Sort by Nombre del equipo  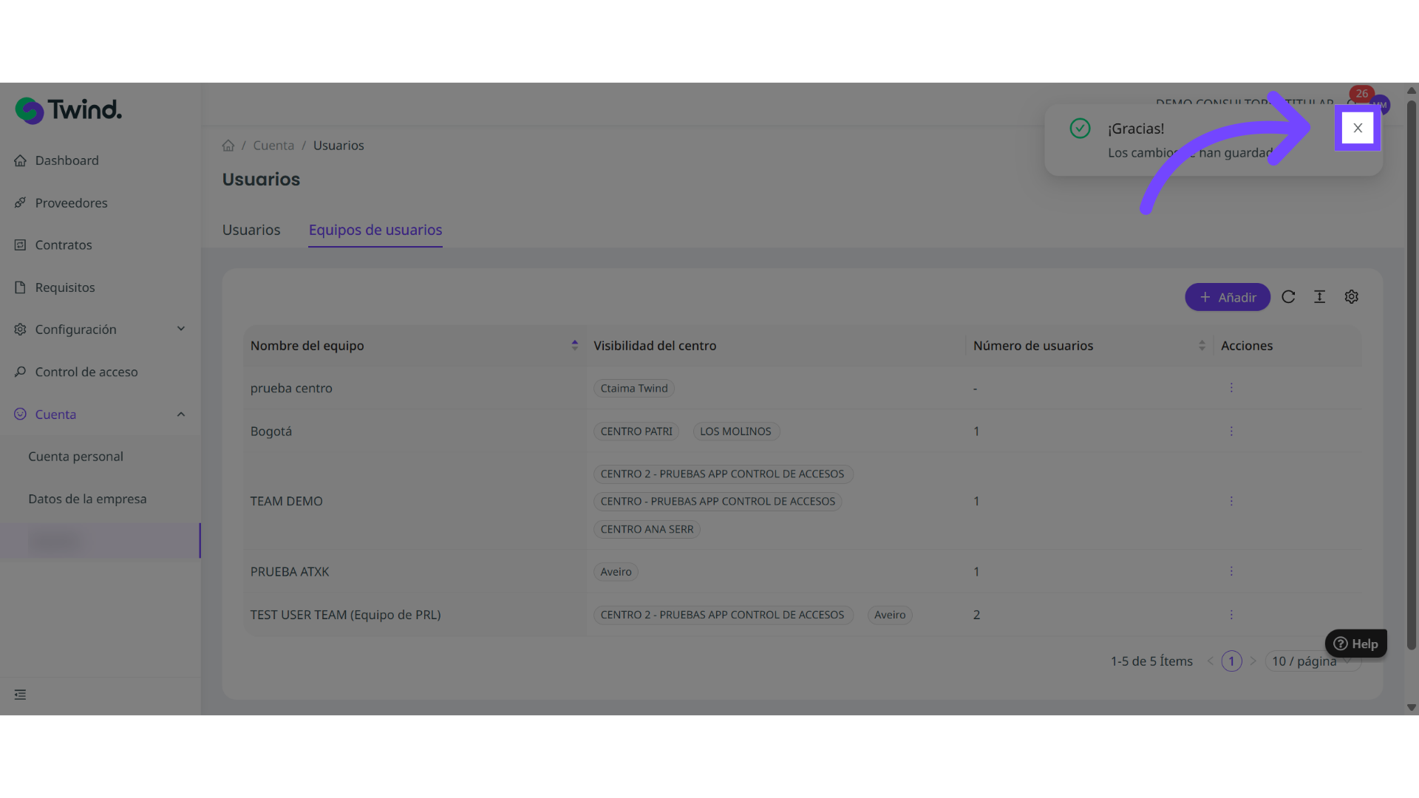click(x=574, y=345)
